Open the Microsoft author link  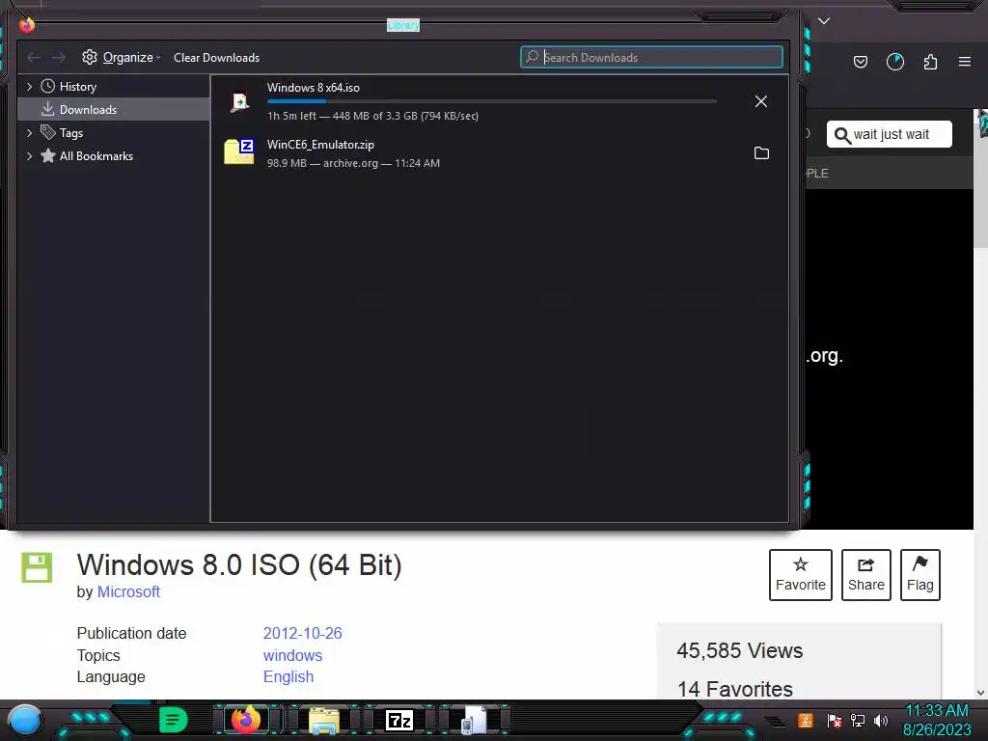(x=128, y=591)
